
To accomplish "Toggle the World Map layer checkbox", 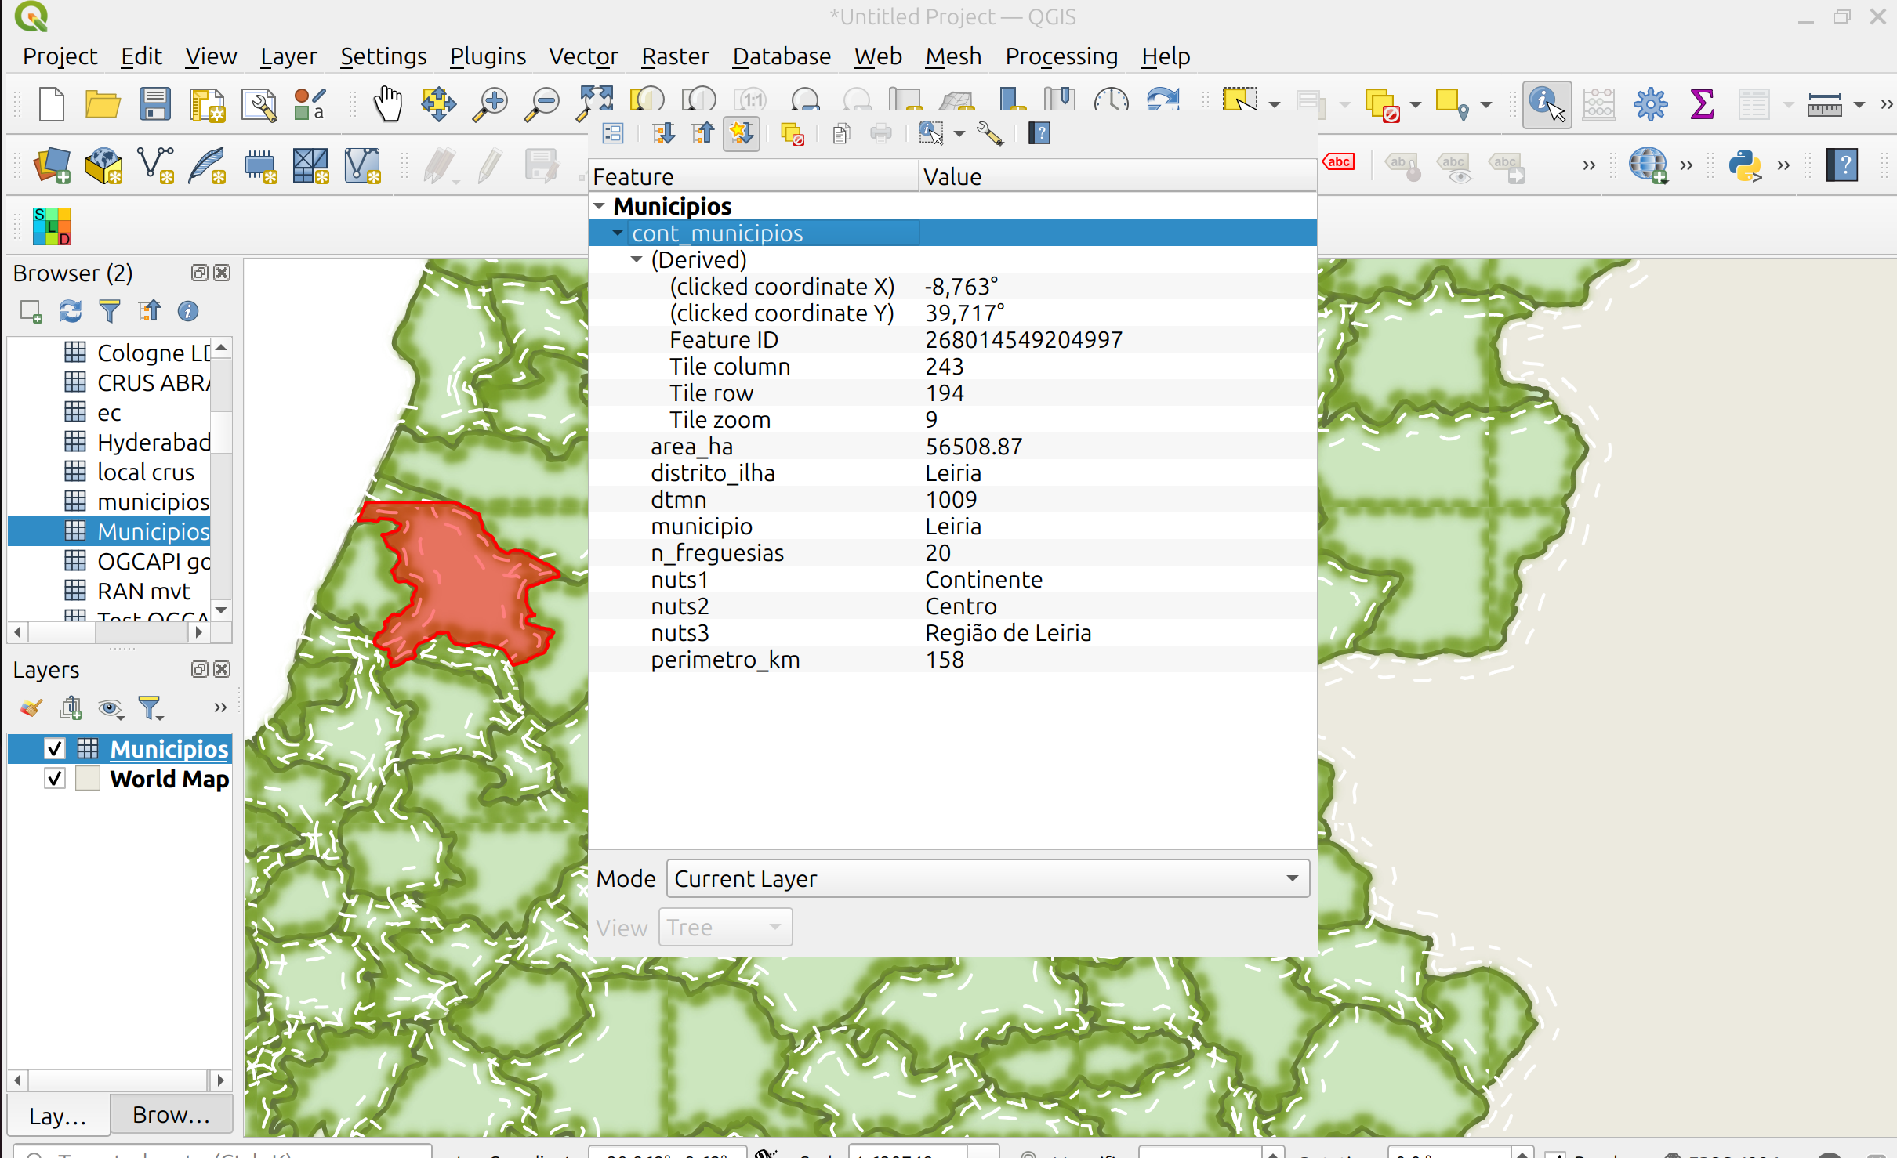I will coord(55,779).
